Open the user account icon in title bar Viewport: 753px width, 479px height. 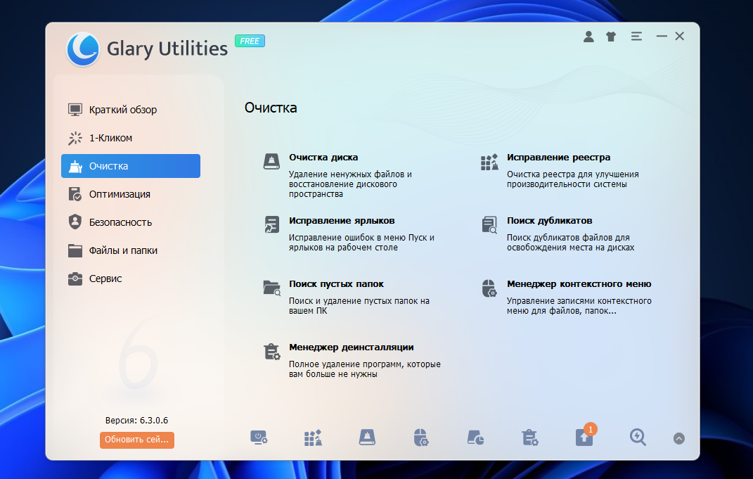[588, 37]
